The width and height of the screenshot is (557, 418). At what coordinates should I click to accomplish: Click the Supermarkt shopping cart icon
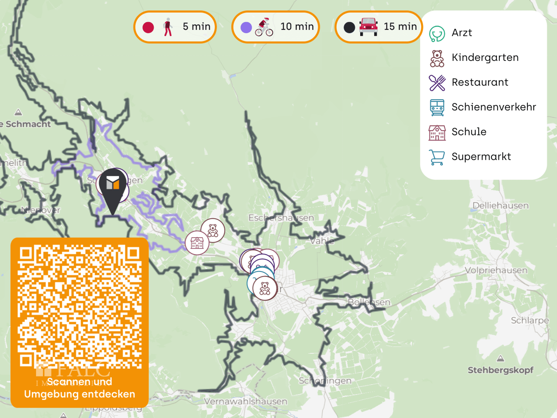[x=437, y=157]
